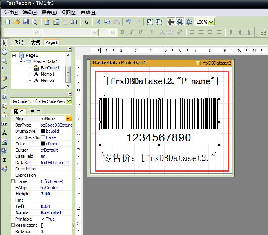The width and height of the screenshot is (268, 235).
Task: Copy the selected object
Action: click(107, 22)
